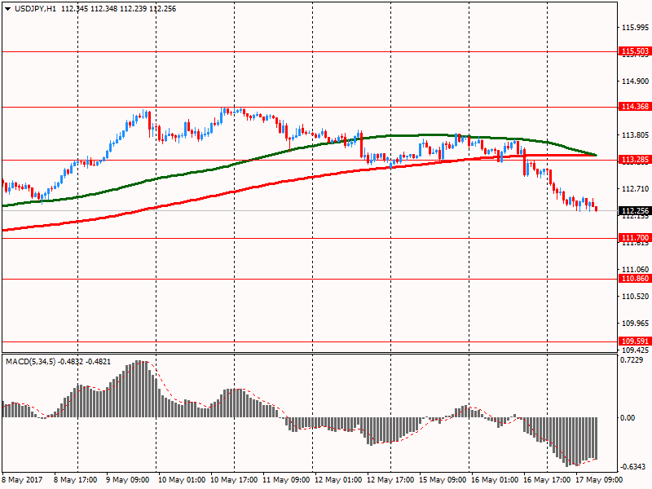Click the 11 May 09:00 time label
Image resolution: width=652 pixels, height=489 pixels.
(x=287, y=480)
